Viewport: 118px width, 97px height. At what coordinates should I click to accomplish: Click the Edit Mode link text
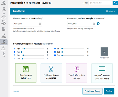[112, 11]
